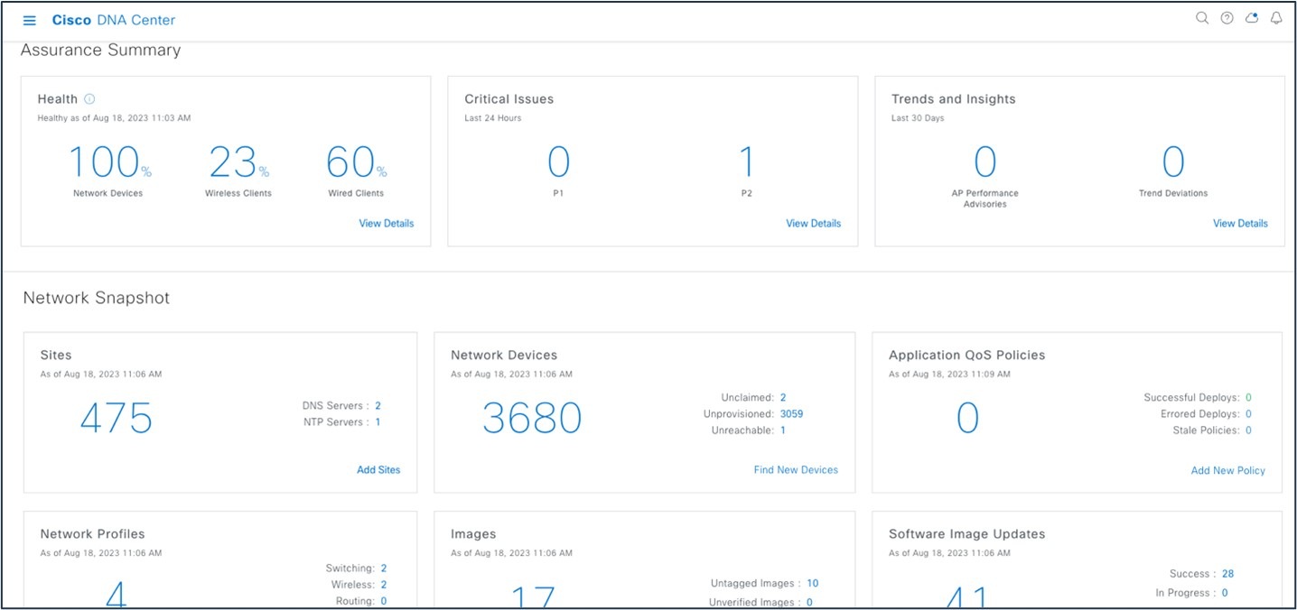Open the hamburger navigation menu
The height and width of the screenshot is (610, 1297).
(29, 19)
